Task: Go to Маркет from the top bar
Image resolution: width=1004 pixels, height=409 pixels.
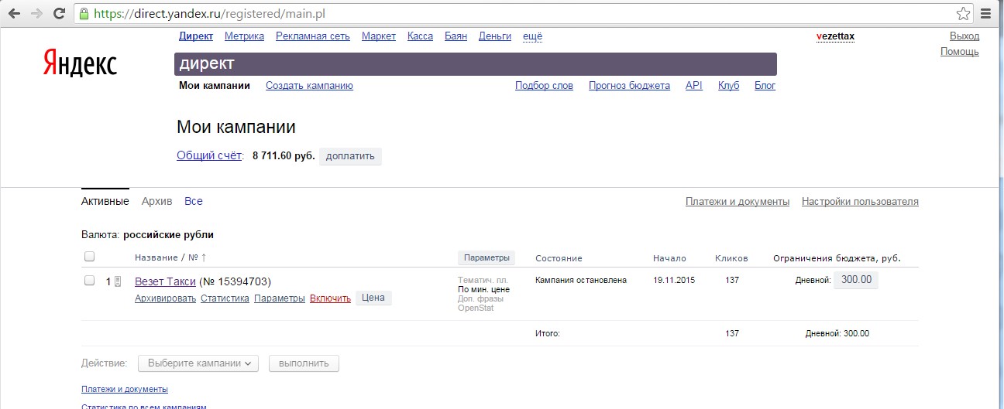Action: (379, 36)
